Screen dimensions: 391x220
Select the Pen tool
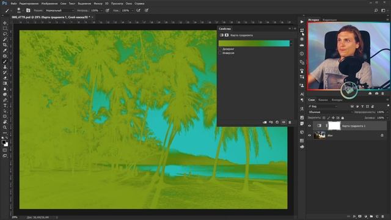[5, 100]
